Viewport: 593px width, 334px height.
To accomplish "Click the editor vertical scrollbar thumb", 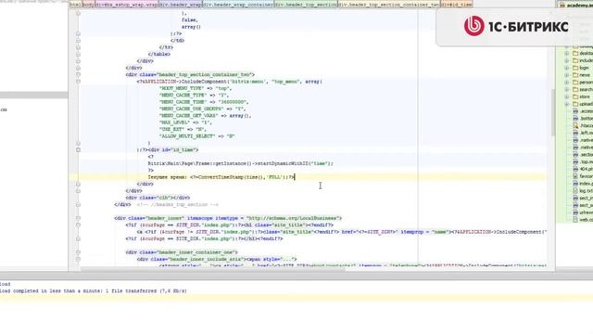I will tap(553, 112).
